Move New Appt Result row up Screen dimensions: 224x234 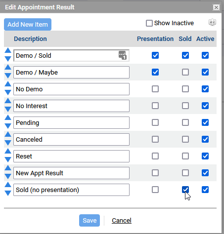[x=8, y=168]
